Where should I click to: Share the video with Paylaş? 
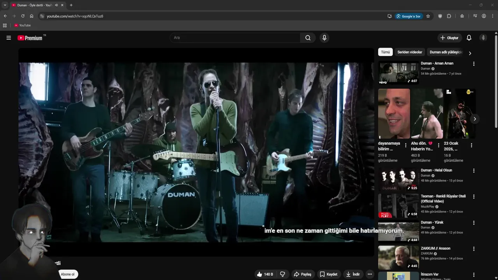click(x=302, y=274)
